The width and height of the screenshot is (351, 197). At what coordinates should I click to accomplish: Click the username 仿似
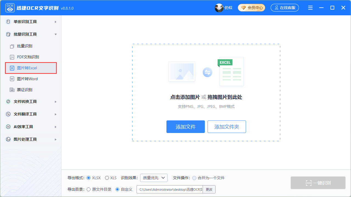click(228, 8)
